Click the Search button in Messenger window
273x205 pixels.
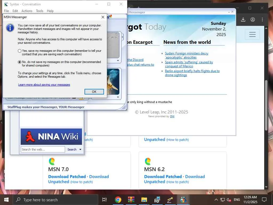(72, 149)
